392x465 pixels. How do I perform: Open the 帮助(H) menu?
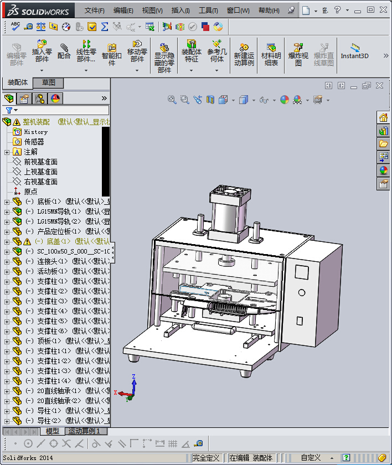[x=269, y=11]
